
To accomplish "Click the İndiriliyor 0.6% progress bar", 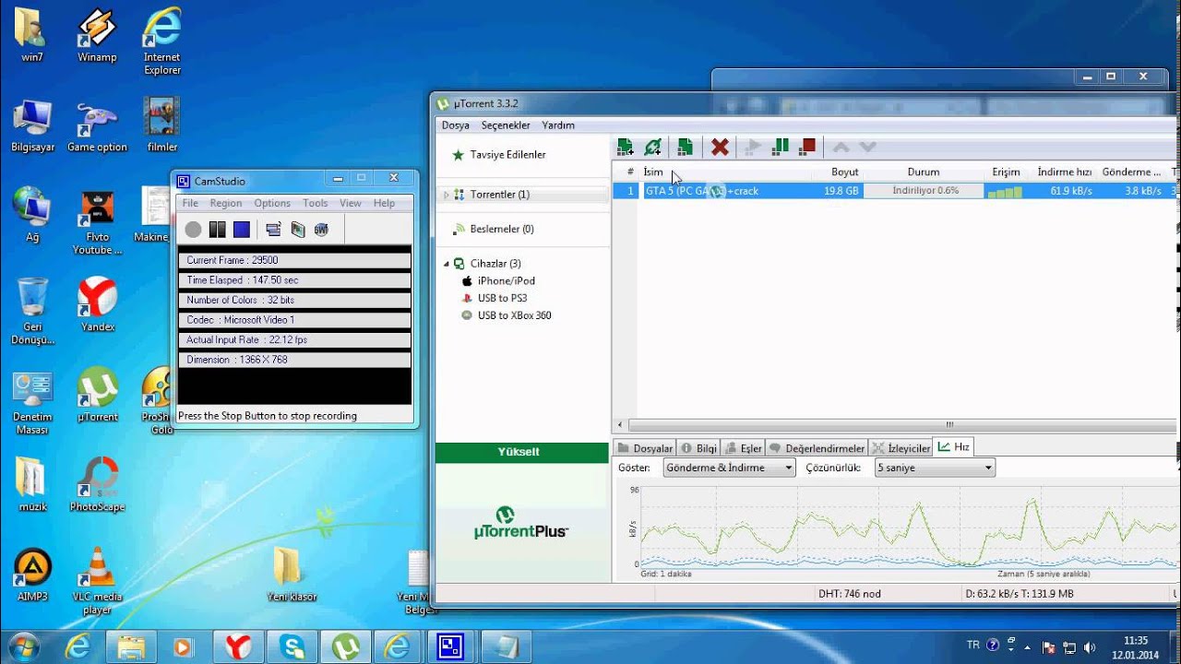I will click(925, 191).
